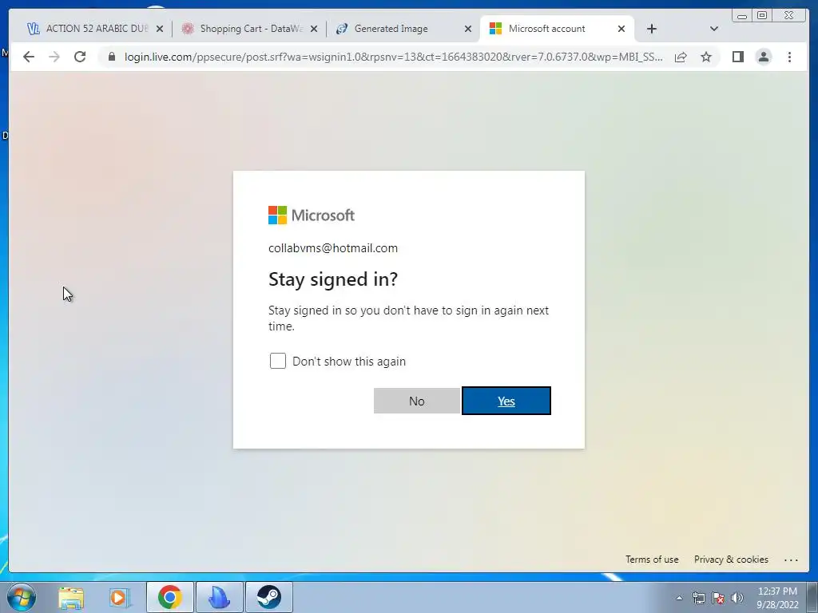The image size is (818, 613).
Task: Open the blue fin taskbar app
Action: [x=219, y=597]
